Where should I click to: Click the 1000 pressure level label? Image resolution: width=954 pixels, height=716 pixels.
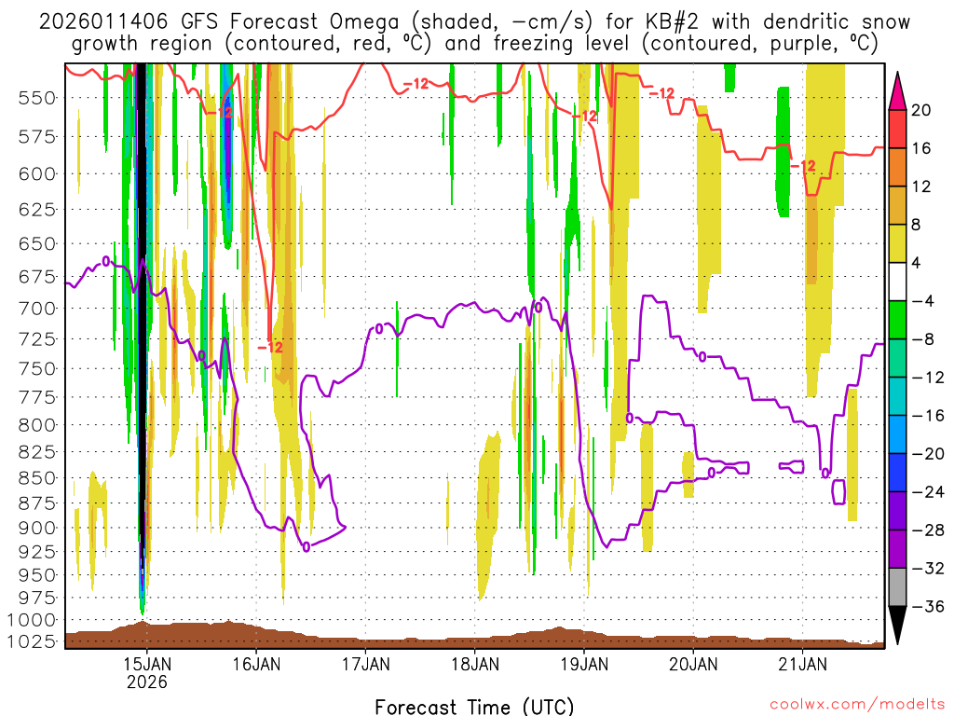pyautogui.click(x=32, y=620)
